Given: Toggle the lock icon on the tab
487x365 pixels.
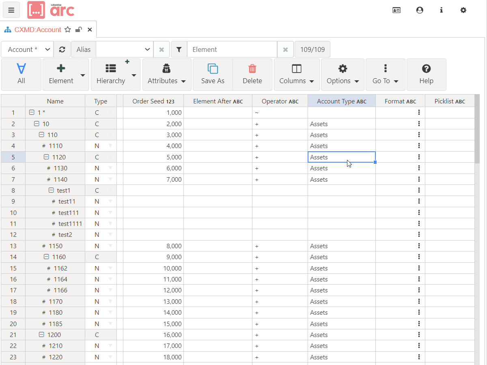Looking at the screenshot, I should [x=79, y=30].
